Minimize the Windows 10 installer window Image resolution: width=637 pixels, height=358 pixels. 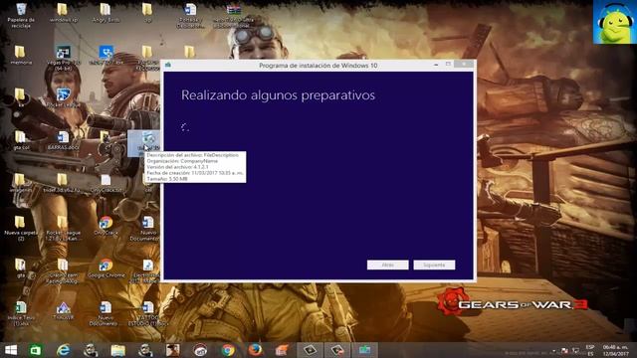pos(436,65)
